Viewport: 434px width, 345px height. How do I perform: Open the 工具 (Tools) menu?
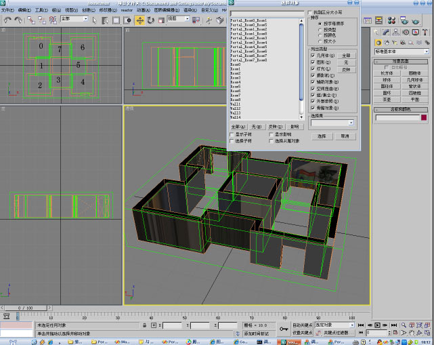pos(41,10)
